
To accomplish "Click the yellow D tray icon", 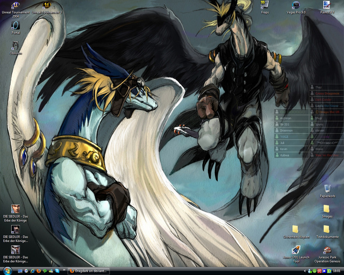I will tap(329, 271).
